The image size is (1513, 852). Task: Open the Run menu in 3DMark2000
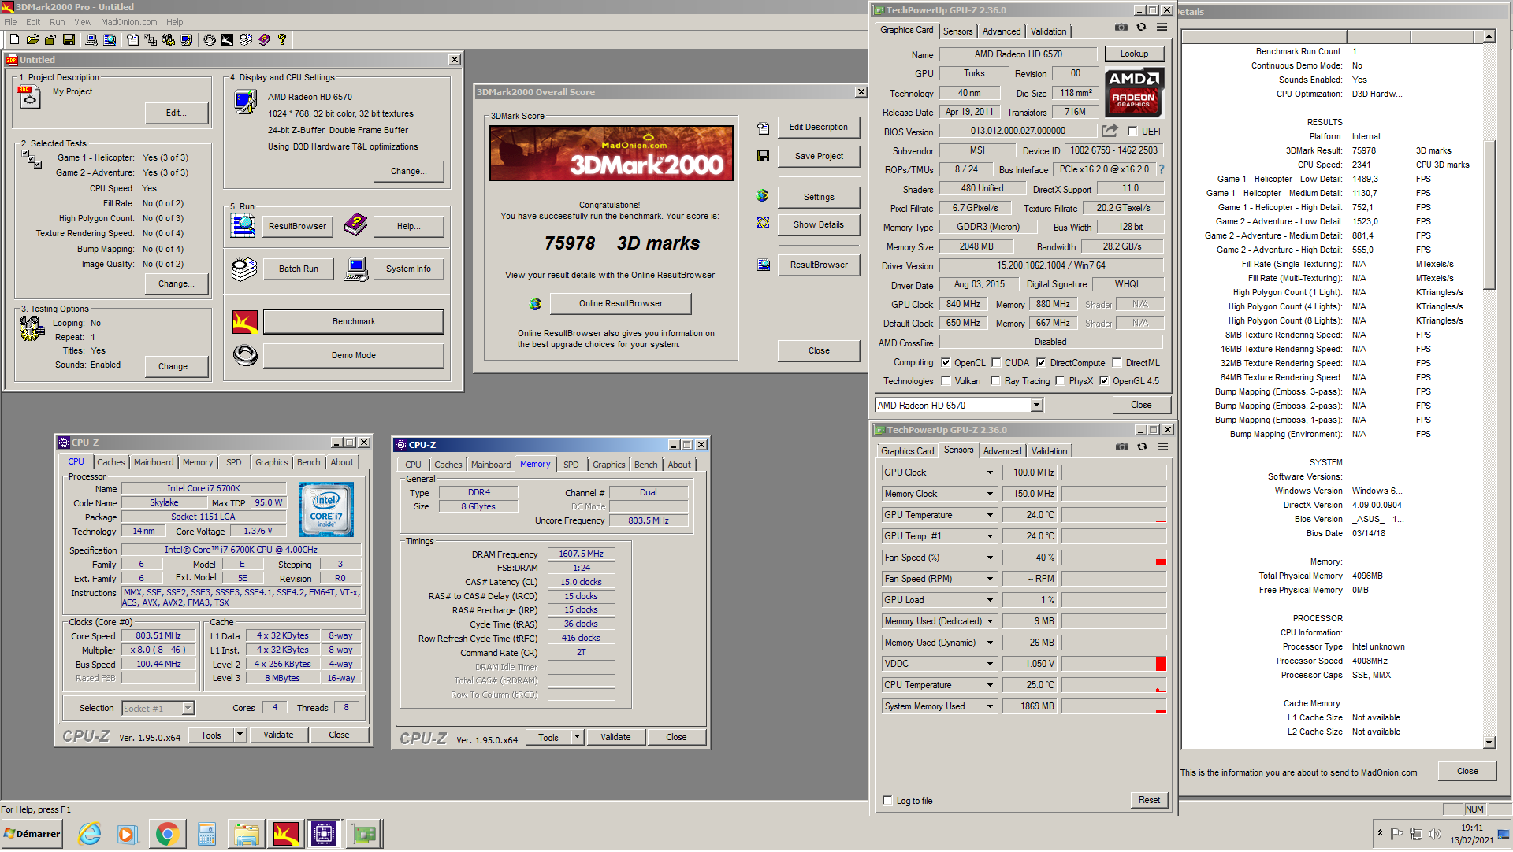(57, 22)
